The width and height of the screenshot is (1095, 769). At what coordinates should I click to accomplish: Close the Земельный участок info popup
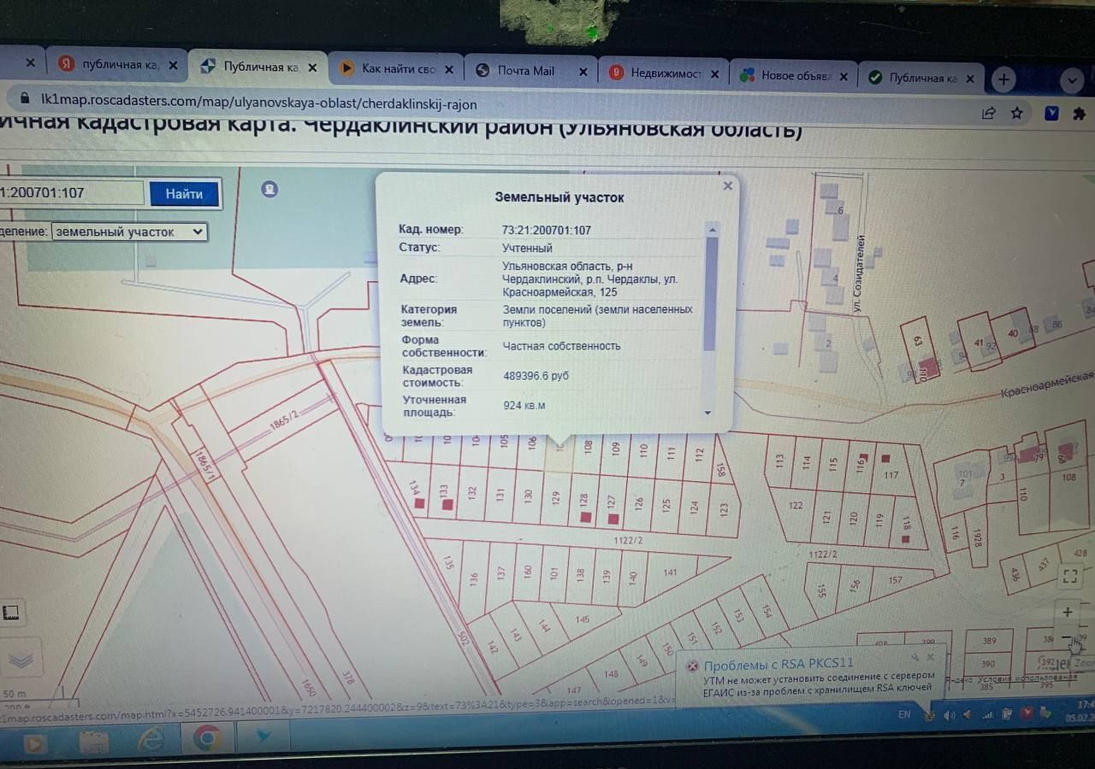click(727, 185)
